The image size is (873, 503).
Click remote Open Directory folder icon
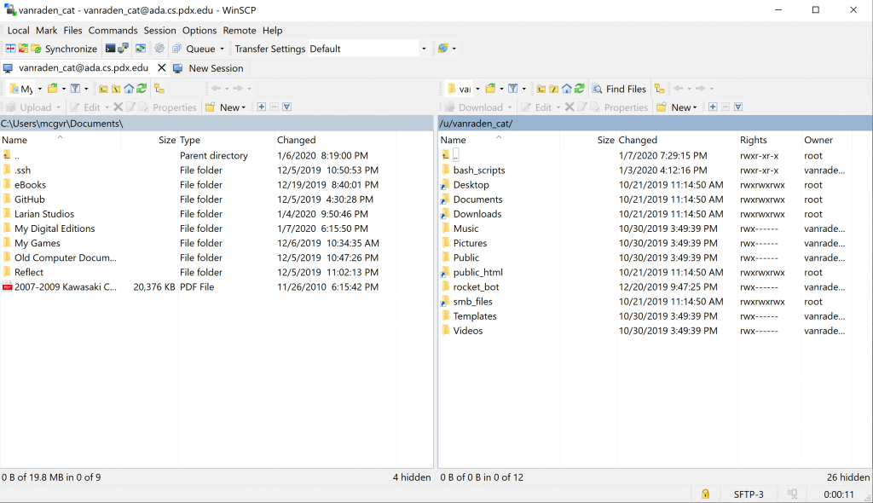(490, 89)
